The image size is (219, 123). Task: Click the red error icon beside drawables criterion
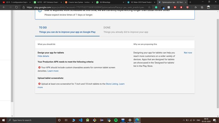[39, 67]
